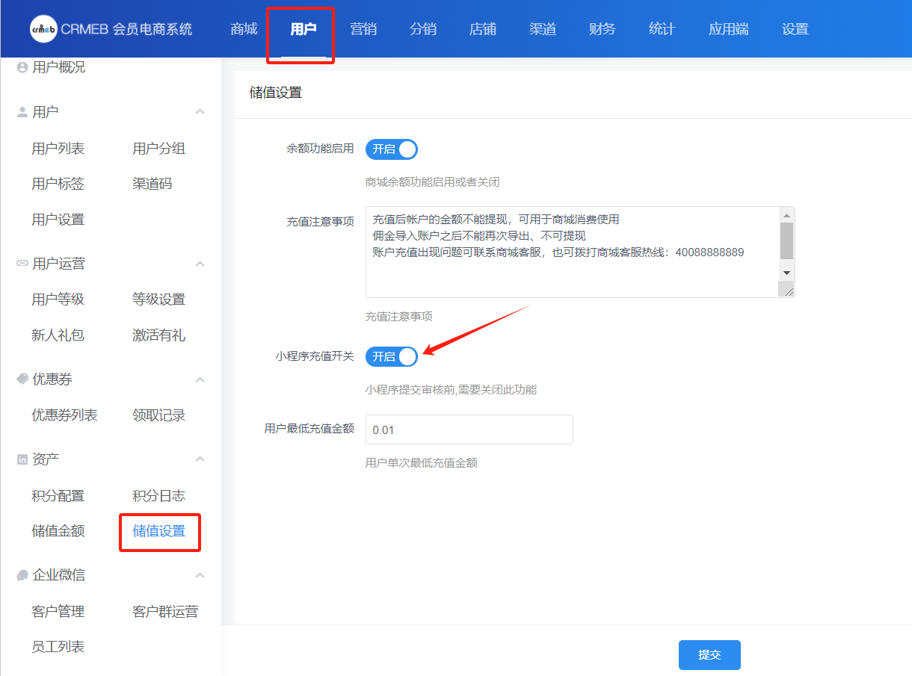Screen dimensions: 912x676
Task: Collapse the 企业微信 group chevron
Action: click(x=200, y=575)
